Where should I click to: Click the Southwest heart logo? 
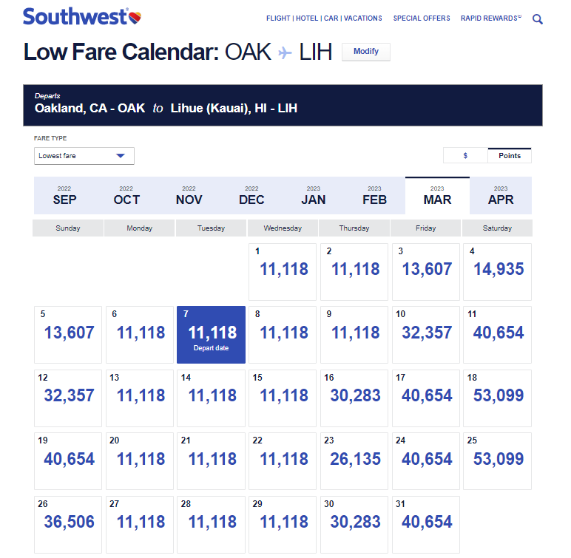click(x=135, y=18)
